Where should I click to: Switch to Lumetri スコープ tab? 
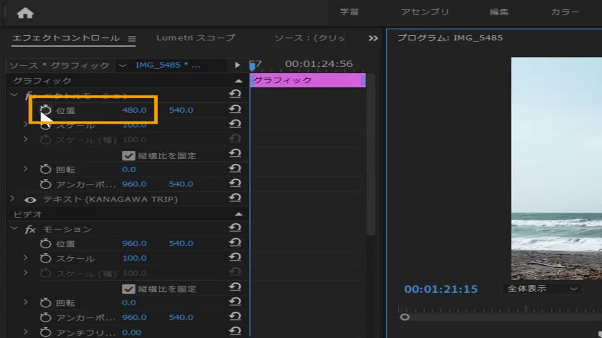tap(196, 38)
